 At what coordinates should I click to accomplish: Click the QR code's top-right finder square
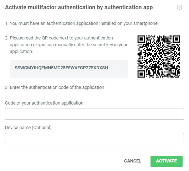[177, 39]
